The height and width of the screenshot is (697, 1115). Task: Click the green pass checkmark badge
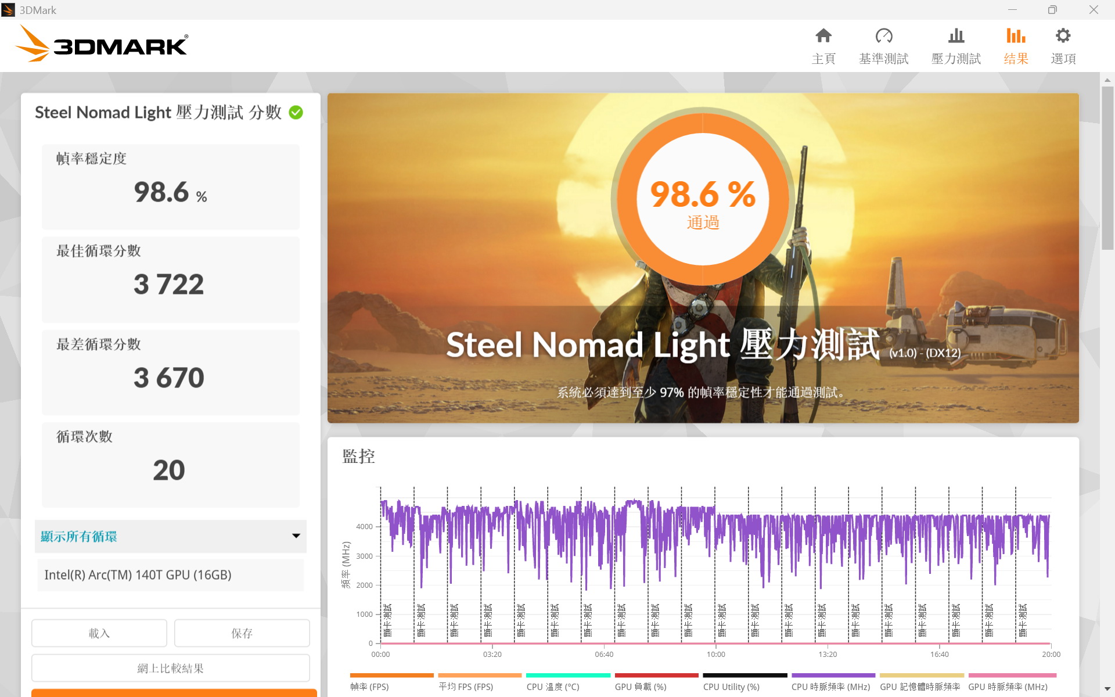[x=296, y=112]
